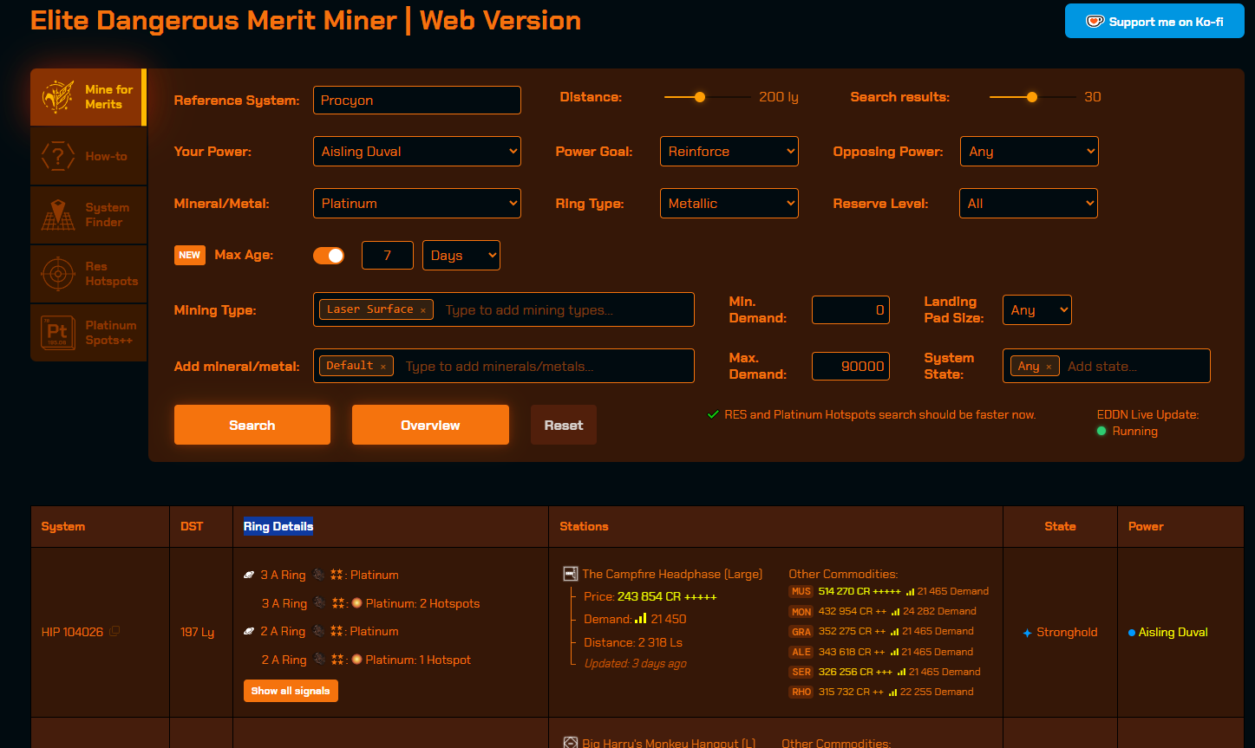Click the Mining Type text entry area

[x=564, y=310]
